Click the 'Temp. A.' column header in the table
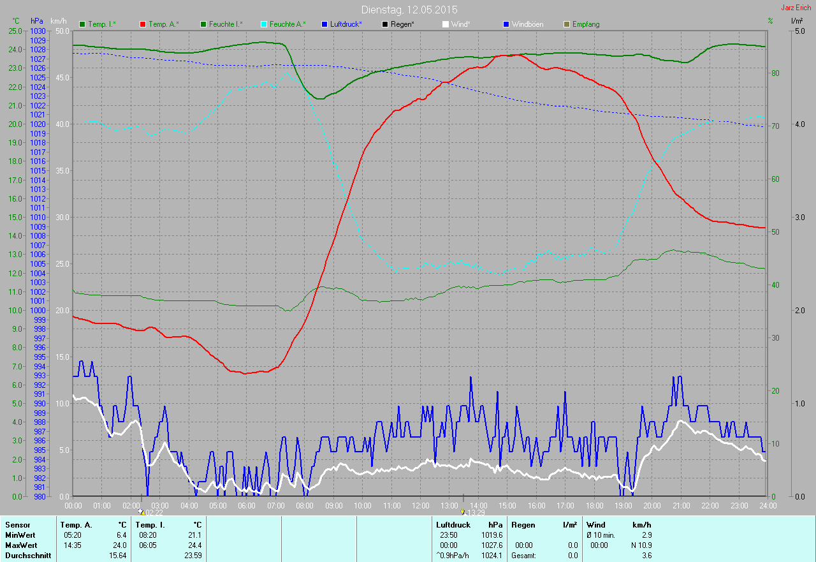 pyautogui.click(x=76, y=525)
